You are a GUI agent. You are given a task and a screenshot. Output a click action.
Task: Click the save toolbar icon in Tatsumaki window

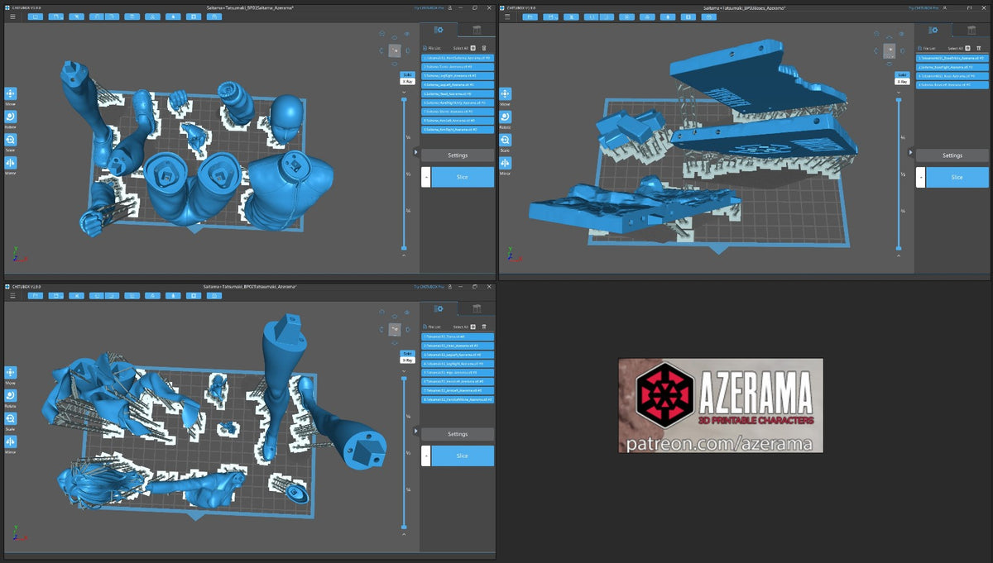click(x=56, y=295)
